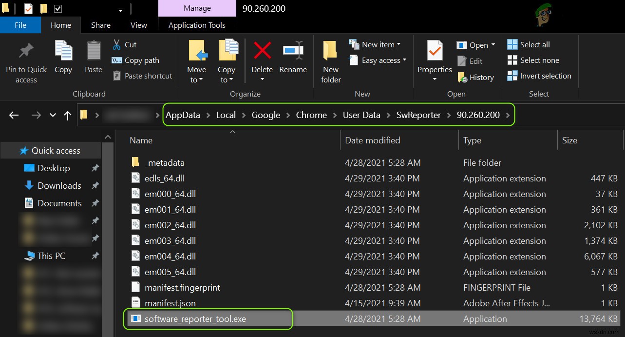Click the SwReporter breadcrumb in the address bar

pyautogui.click(x=418, y=115)
